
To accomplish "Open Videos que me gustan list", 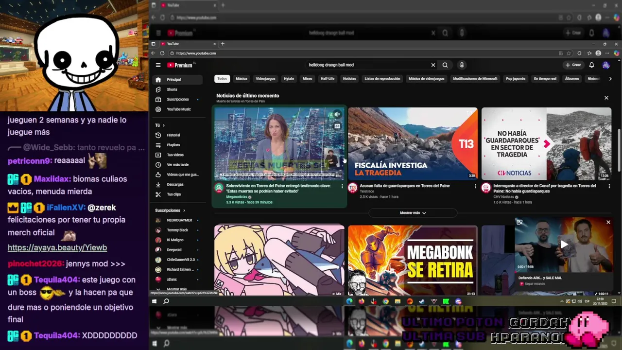I will pos(177,175).
